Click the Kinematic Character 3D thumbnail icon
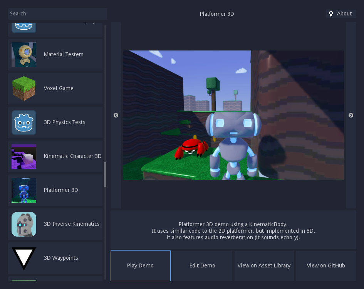 pyautogui.click(x=24, y=156)
